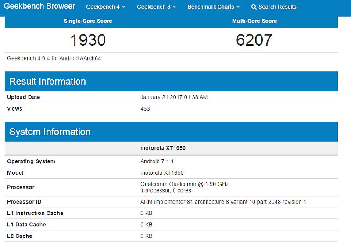Viewport: 351px width, 243px height.
Task: Select the Upload Date label
Action: pyautogui.click(x=24, y=97)
